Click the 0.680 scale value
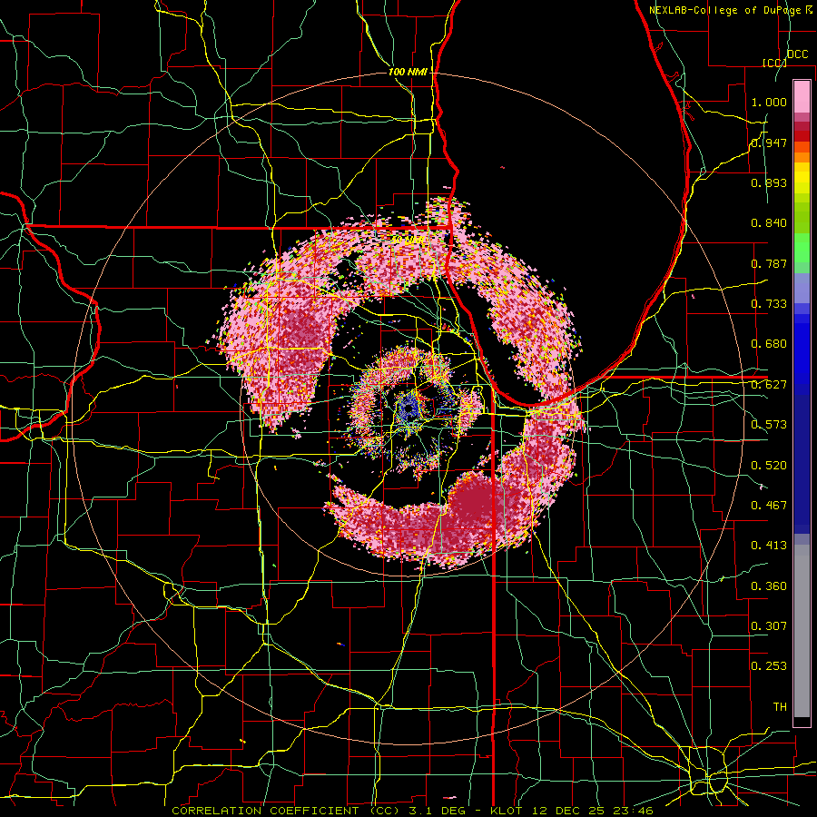The image size is (817, 817). [x=769, y=344]
